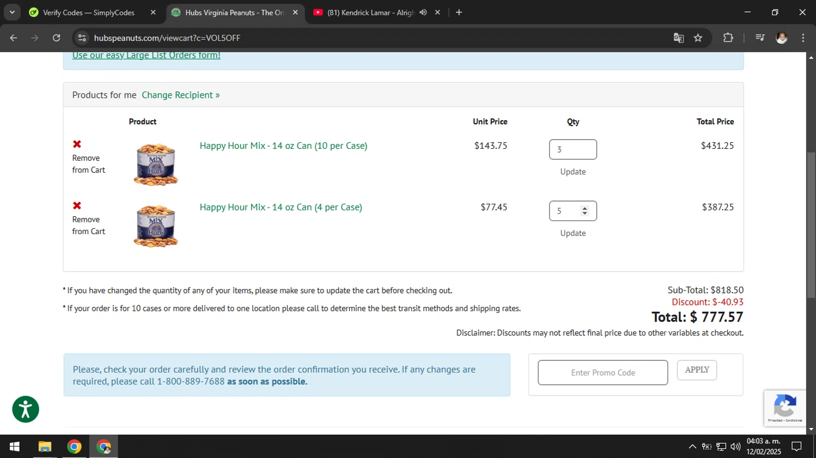Viewport: 816px width, 458px height.
Task: Click the browser forward arrow
Action: (35, 37)
